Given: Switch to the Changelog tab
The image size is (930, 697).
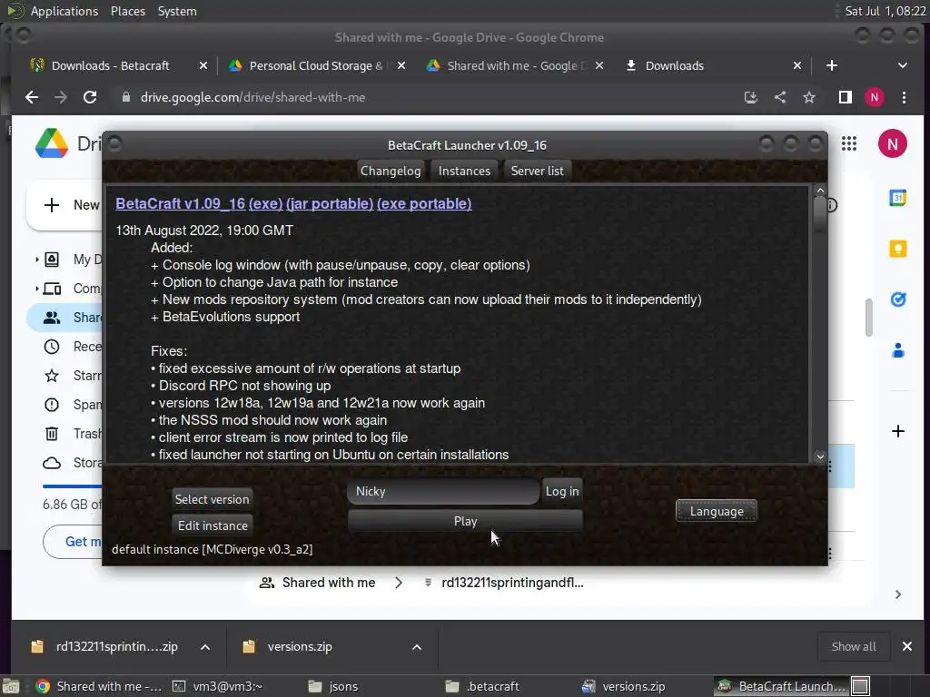Looking at the screenshot, I should (391, 171).
